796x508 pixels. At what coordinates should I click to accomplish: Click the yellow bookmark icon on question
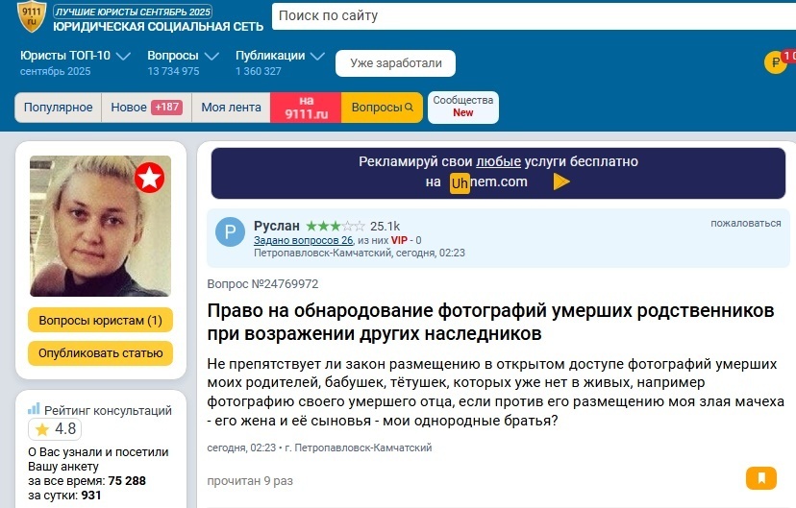pos(760,477)
